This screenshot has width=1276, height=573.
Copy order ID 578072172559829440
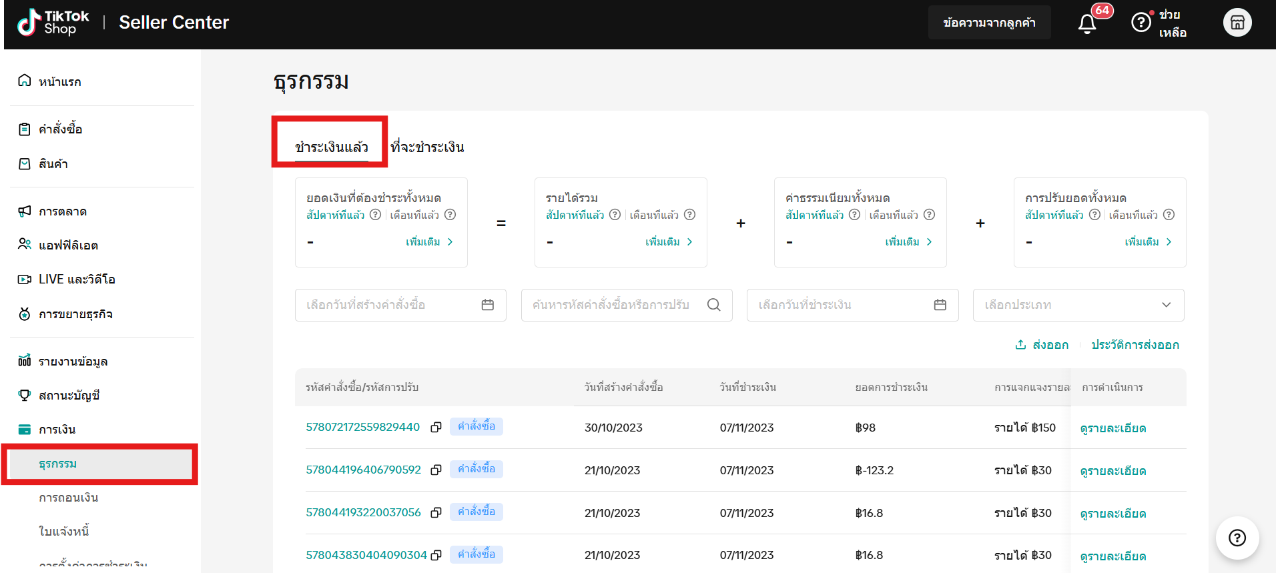[x=436, y=428]
